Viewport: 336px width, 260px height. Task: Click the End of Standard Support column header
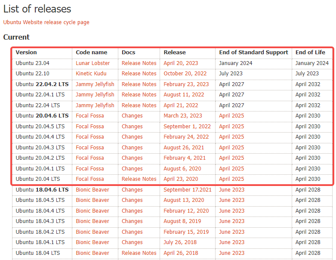pos(253,53)
